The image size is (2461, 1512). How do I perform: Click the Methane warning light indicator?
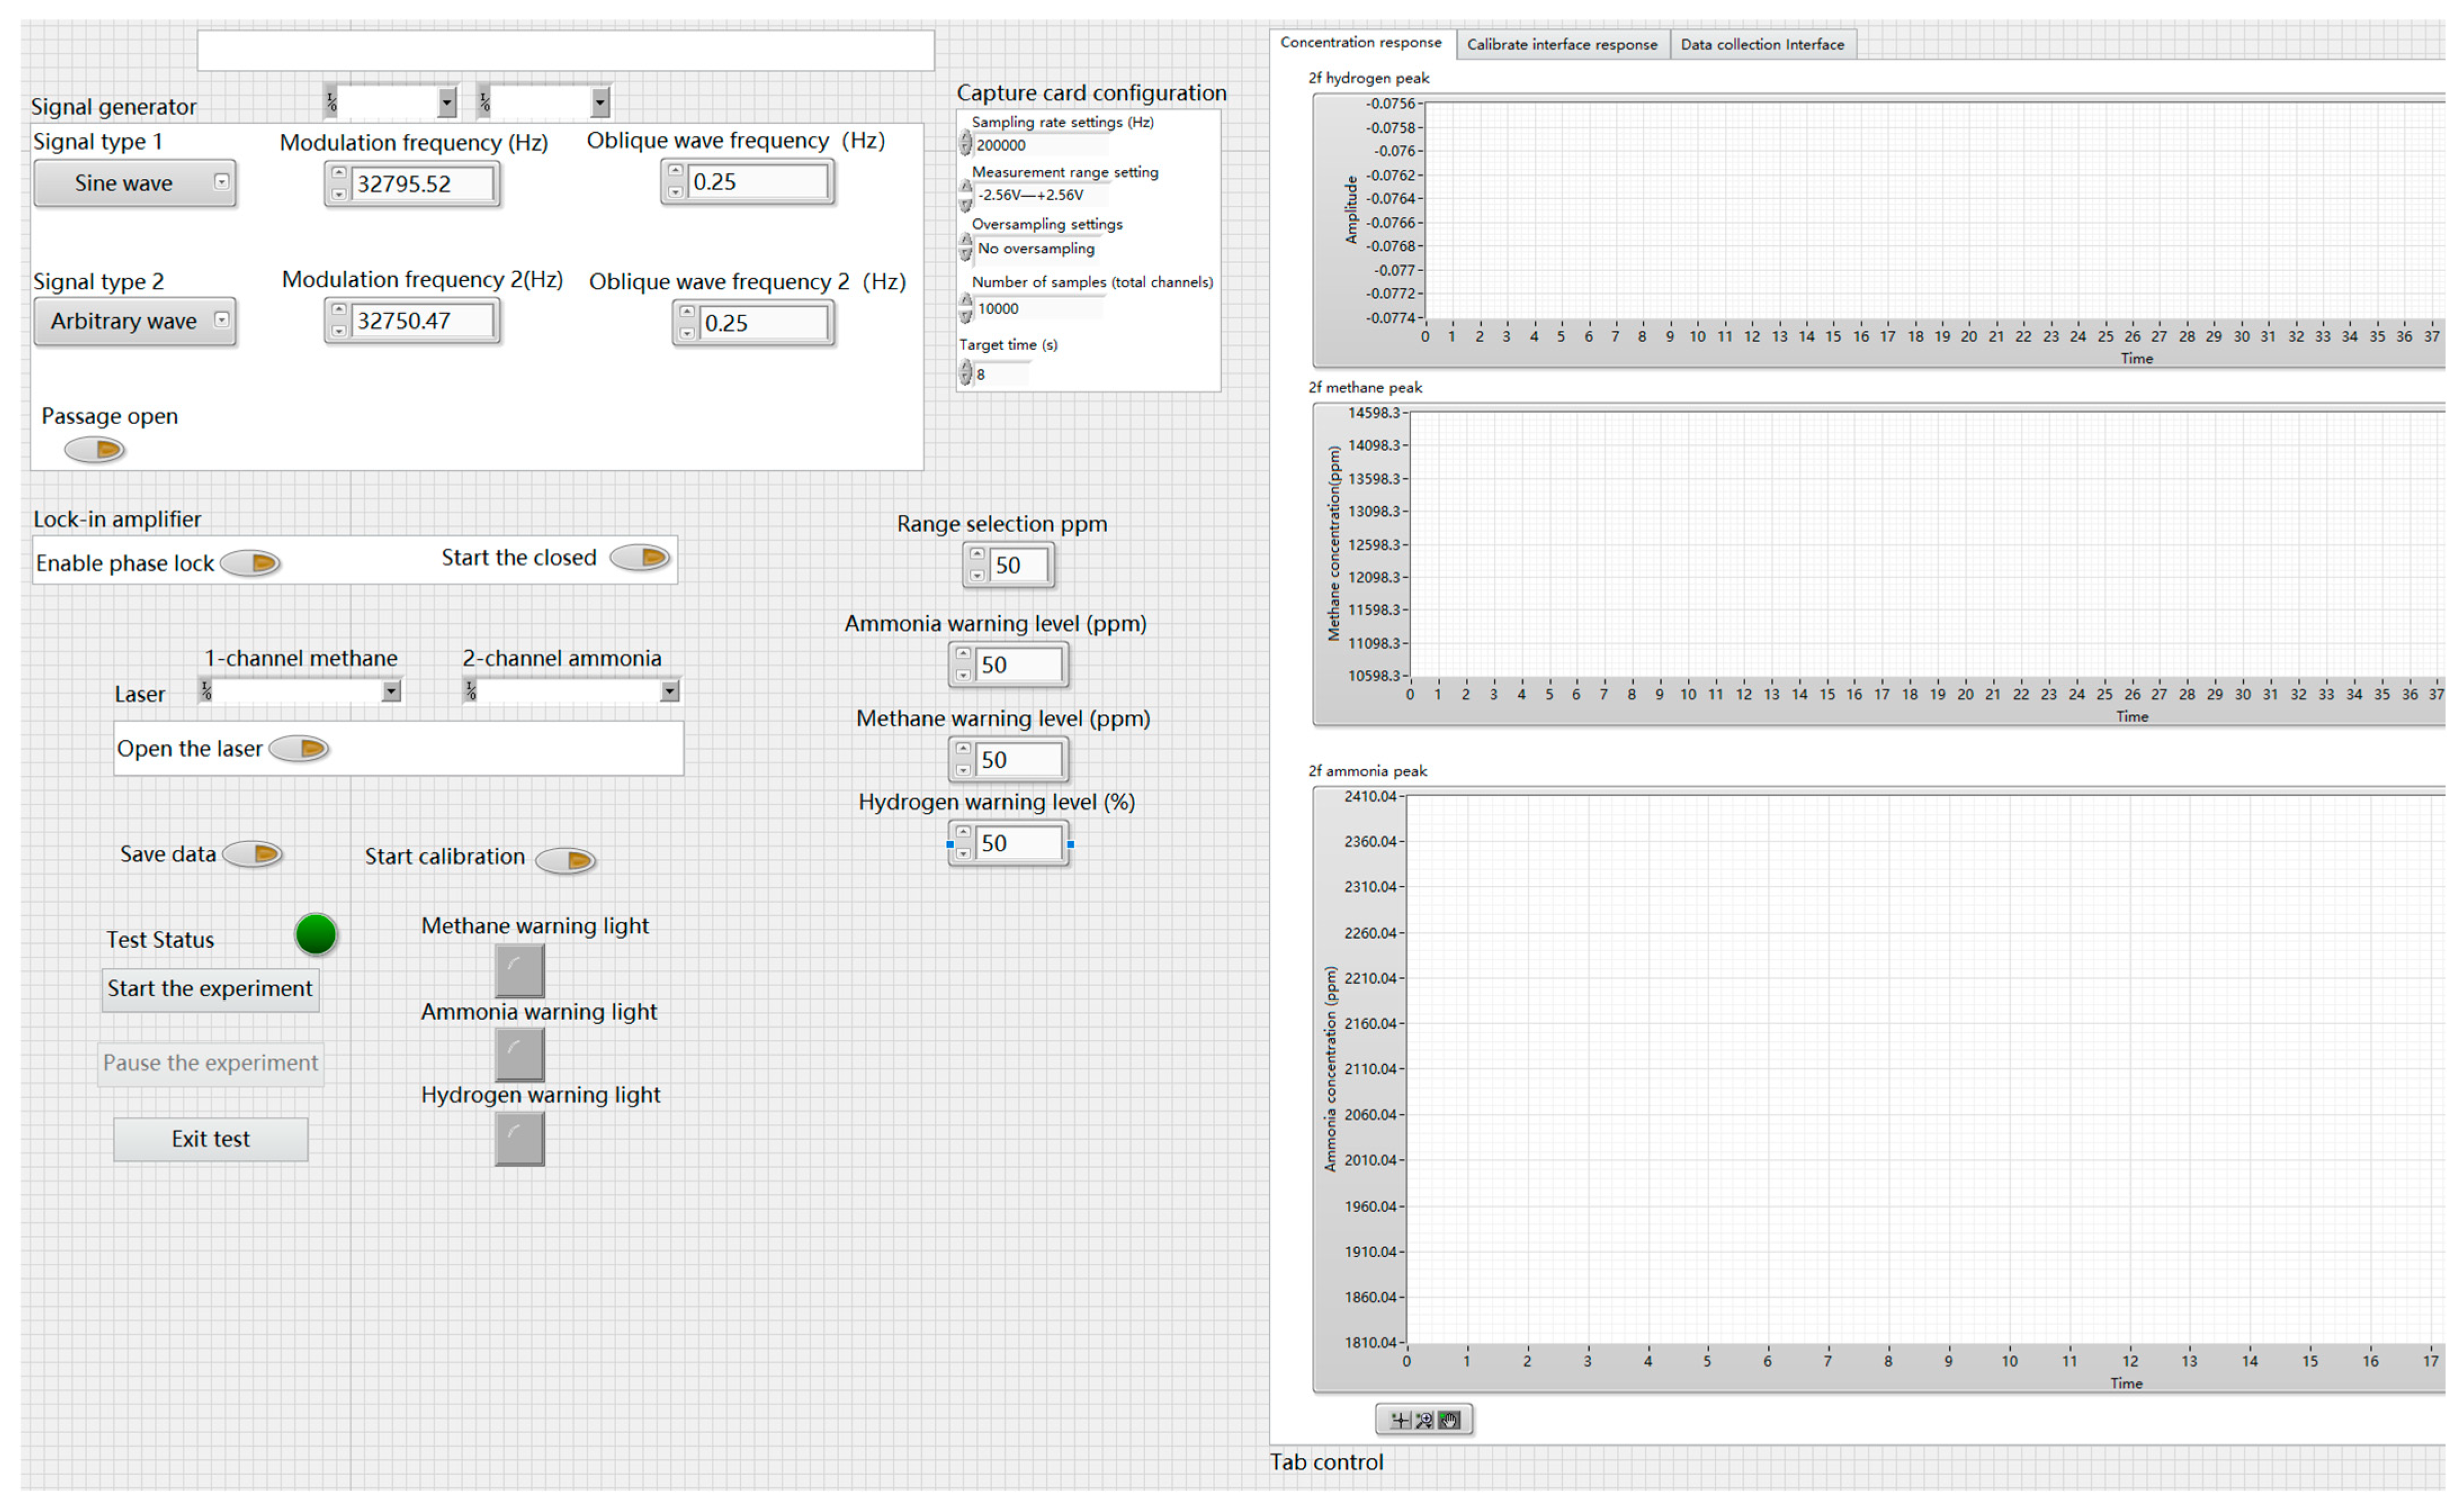pos(519,970)
